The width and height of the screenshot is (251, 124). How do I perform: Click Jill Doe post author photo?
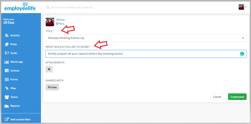point(50,22)
